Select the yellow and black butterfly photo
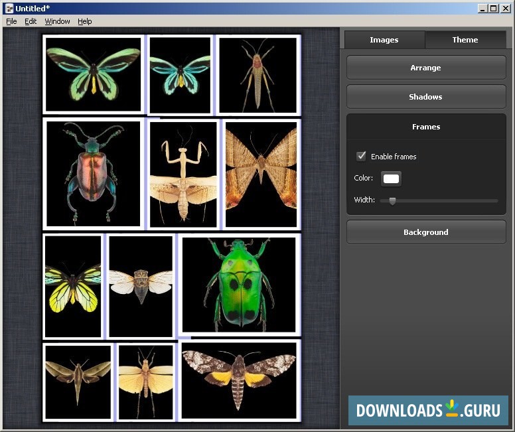The image size is (515, 432). point(72,286)
